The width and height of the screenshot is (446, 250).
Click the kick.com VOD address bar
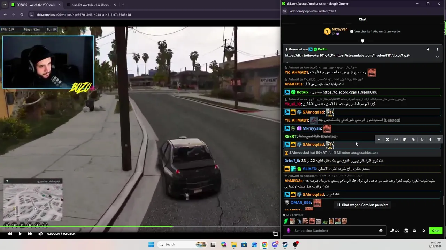pos(153,15)
